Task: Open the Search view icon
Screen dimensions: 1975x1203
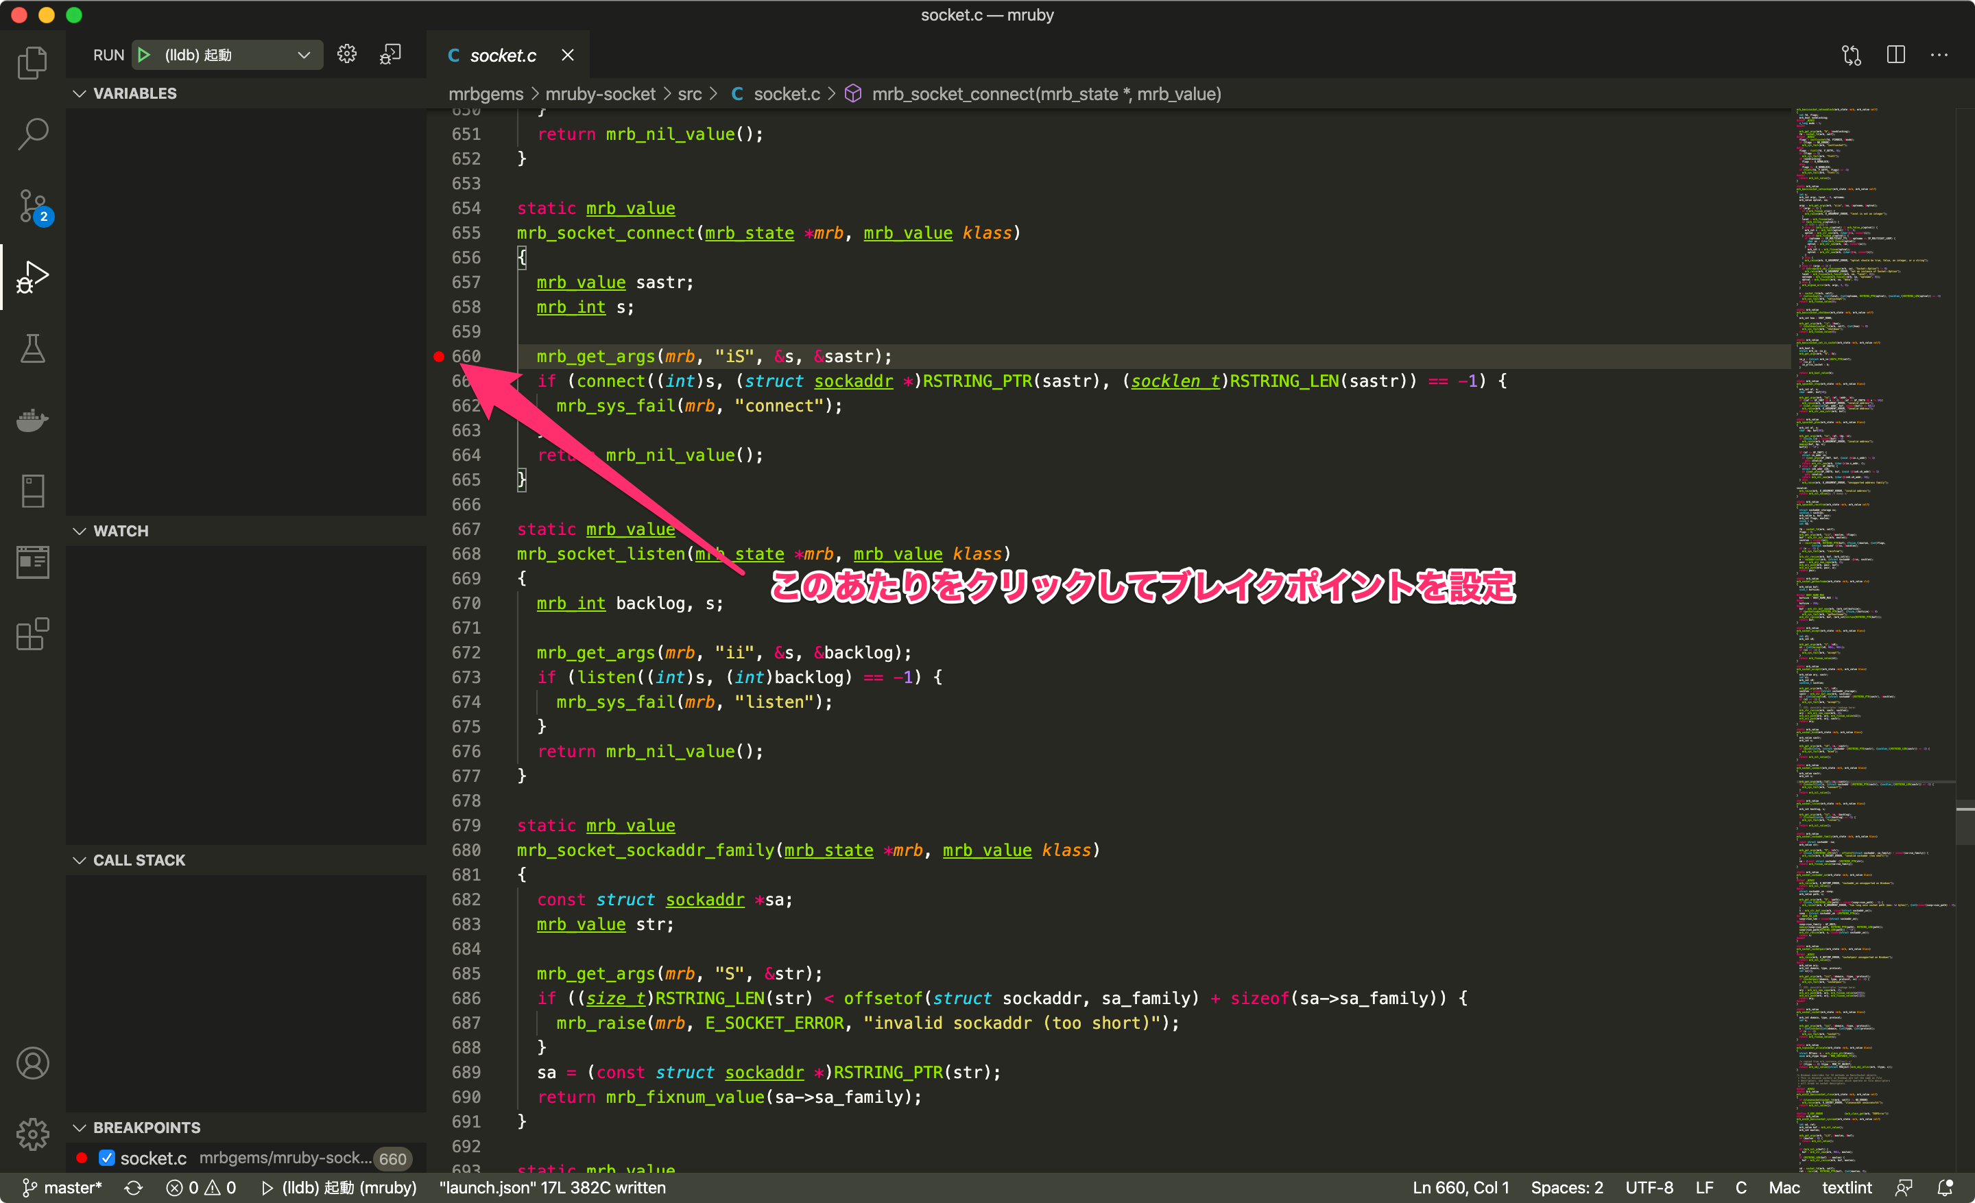Action: click(x=33, y=134)
